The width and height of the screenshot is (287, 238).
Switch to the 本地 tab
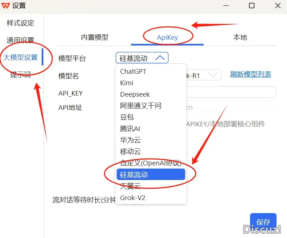pos(240,37)
